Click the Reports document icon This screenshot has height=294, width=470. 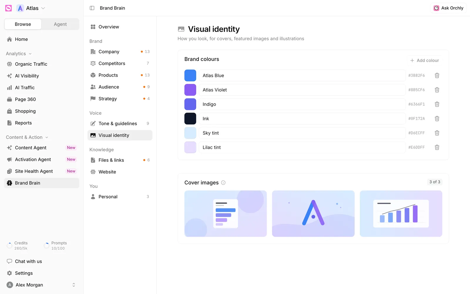pos(9,123)
